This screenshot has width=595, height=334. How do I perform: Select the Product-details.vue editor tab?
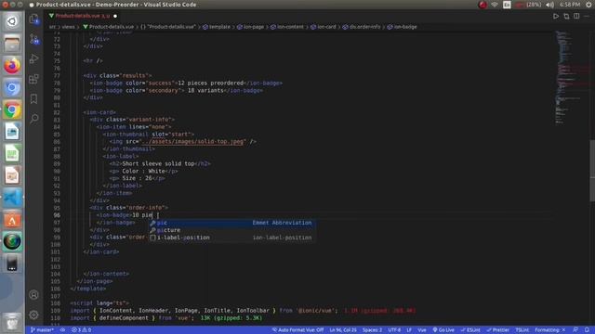83,16
